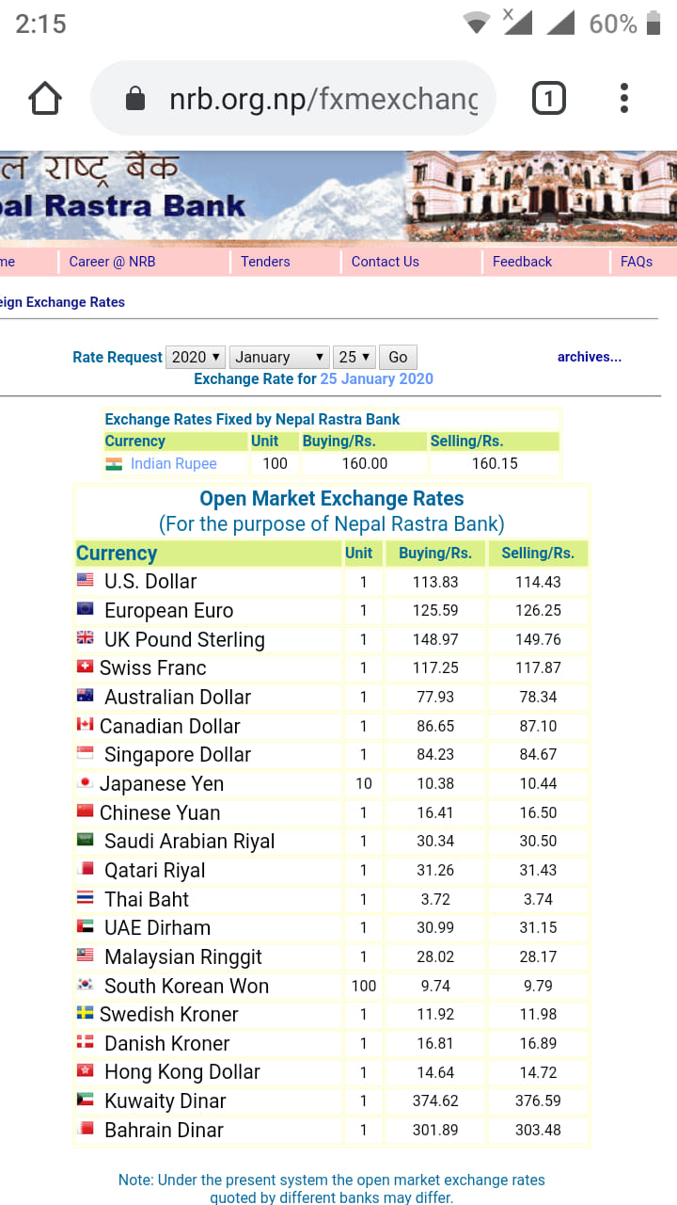Image resolution: width=677 pixels, height=1205 pixels.
Task: Tap the Canadian Dollar flag icon
Action: 86,726
